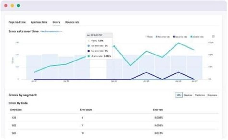Screen dimensions: 228x140
Task: Toggle the 4xx error rate legend item
Action: 163,37
